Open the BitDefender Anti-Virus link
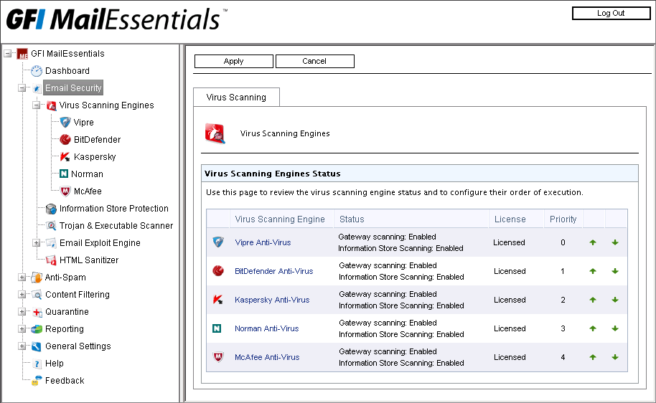 (x=273, y=271)
